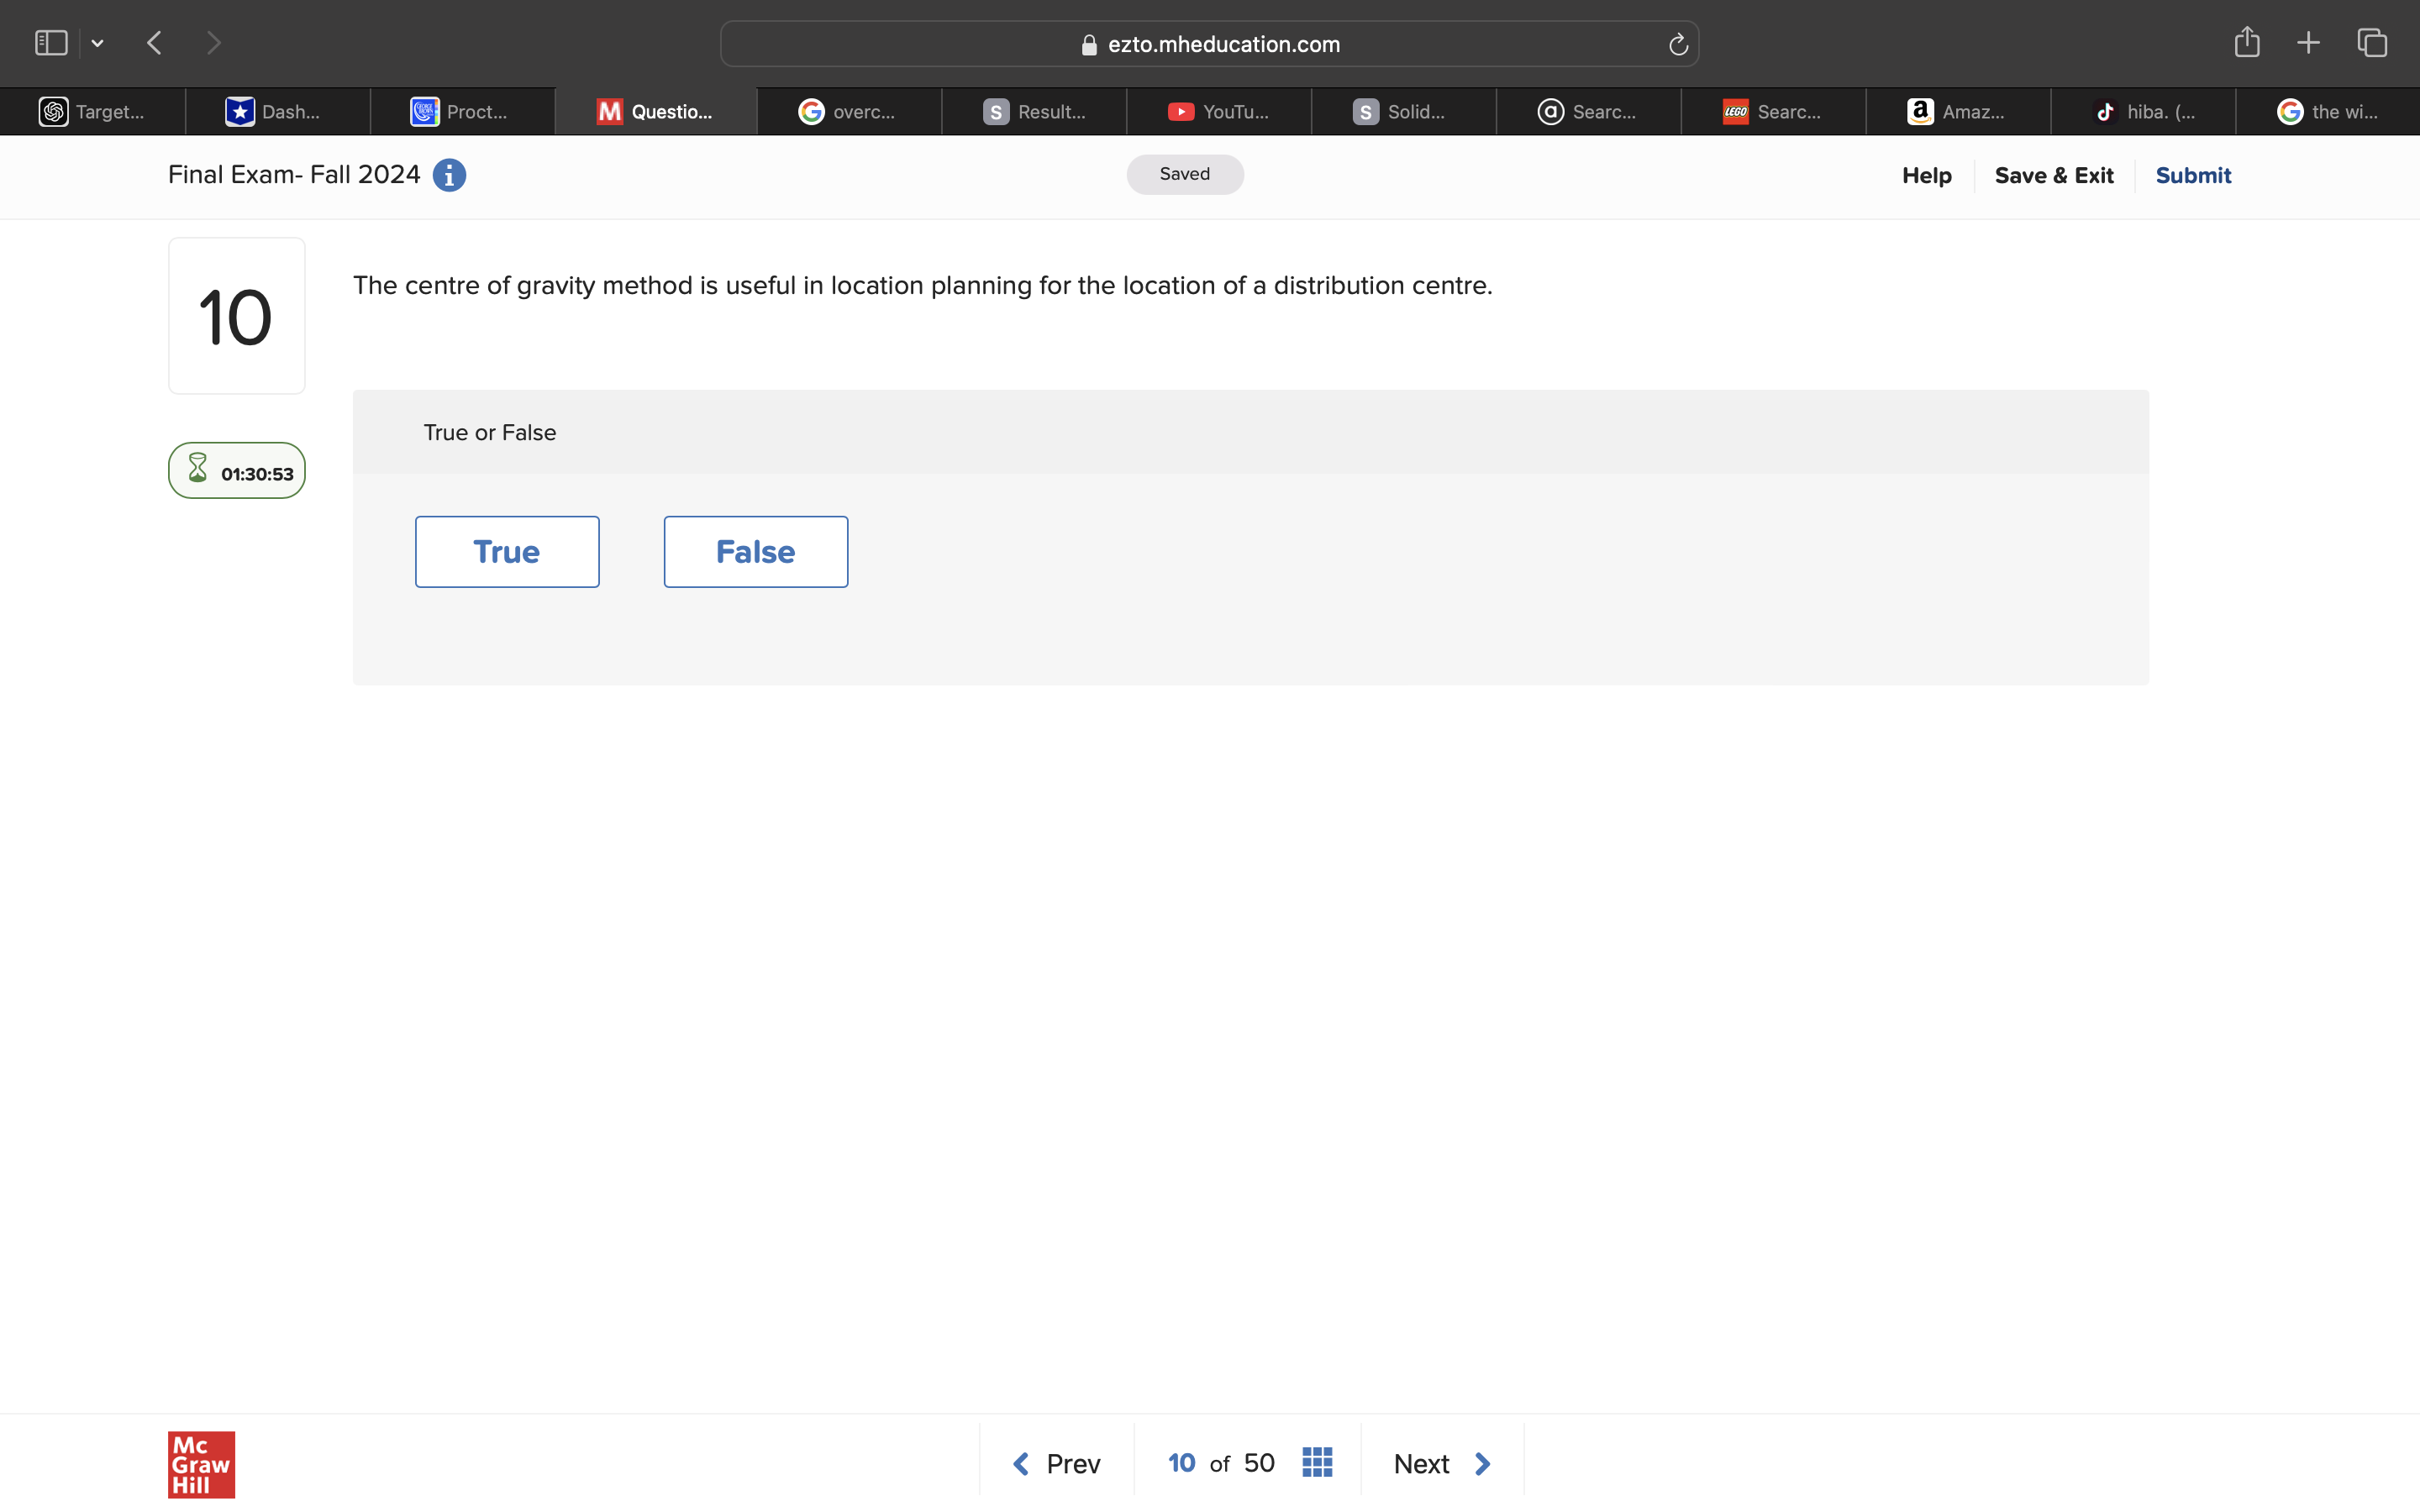Open the McGraw Hill Question bookmark
2420x1512 pixels.
pos(655,111)
